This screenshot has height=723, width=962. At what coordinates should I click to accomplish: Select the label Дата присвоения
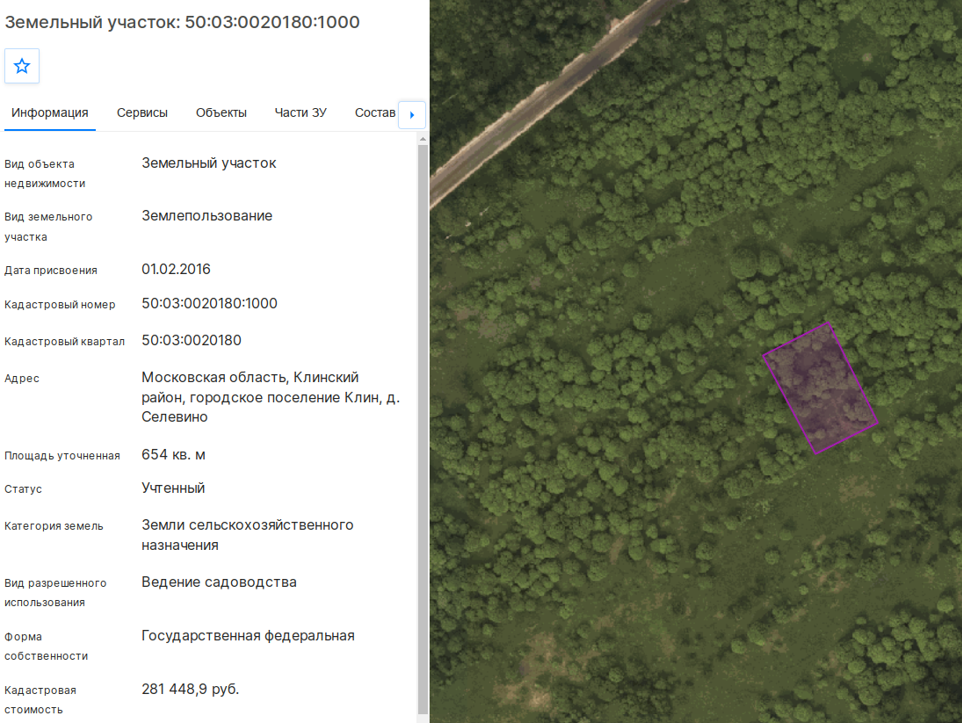point(51,271)
